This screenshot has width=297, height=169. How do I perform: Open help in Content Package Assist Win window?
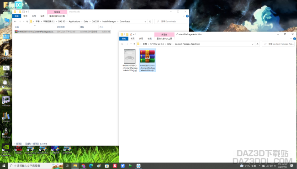click(294, 39)
